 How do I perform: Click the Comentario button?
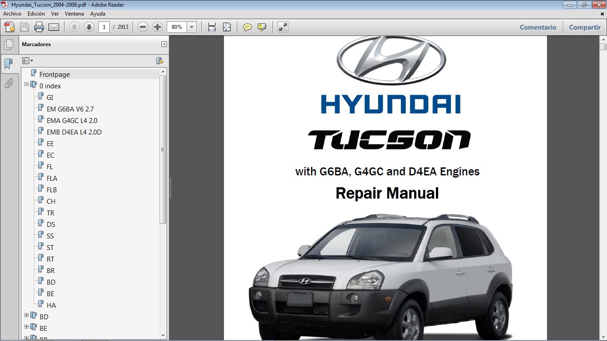[538, 27]
